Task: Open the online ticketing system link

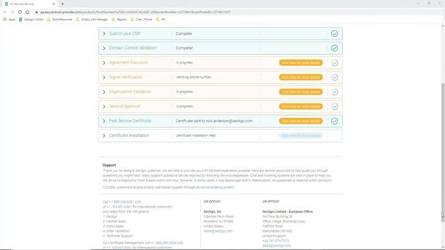Action: [x=217, y=187]
